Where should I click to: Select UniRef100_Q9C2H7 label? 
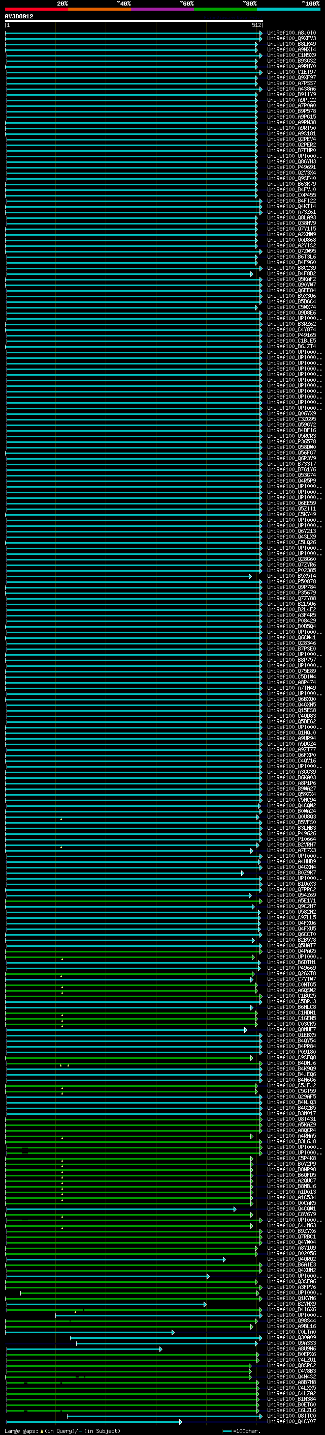click(x=291, y=906)
